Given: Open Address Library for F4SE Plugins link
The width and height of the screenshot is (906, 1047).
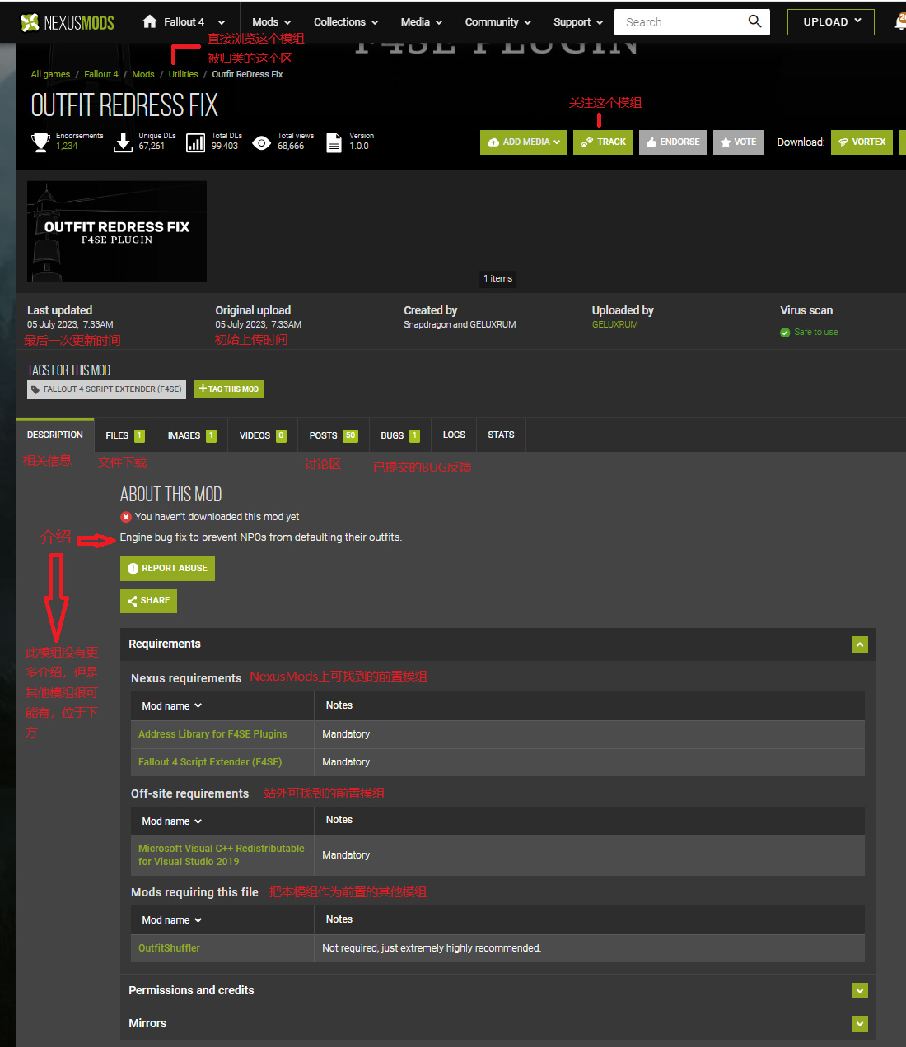Looking at the screenshot, I should coord(212,734).
